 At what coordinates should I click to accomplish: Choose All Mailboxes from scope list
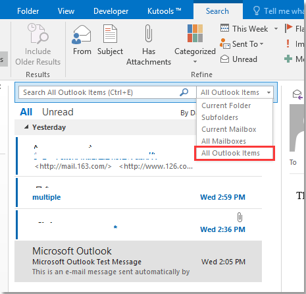coord(234,141)
